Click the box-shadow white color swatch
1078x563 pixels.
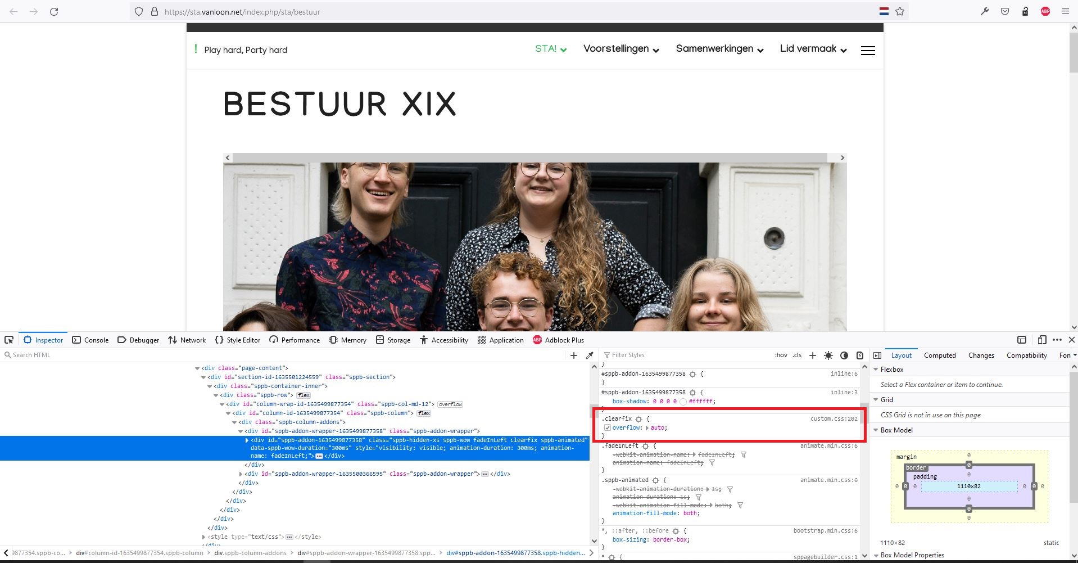tap(683, 402)
